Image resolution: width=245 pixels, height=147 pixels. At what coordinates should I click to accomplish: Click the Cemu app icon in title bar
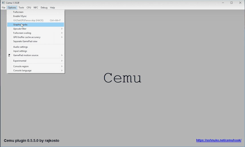coord(3,3)
